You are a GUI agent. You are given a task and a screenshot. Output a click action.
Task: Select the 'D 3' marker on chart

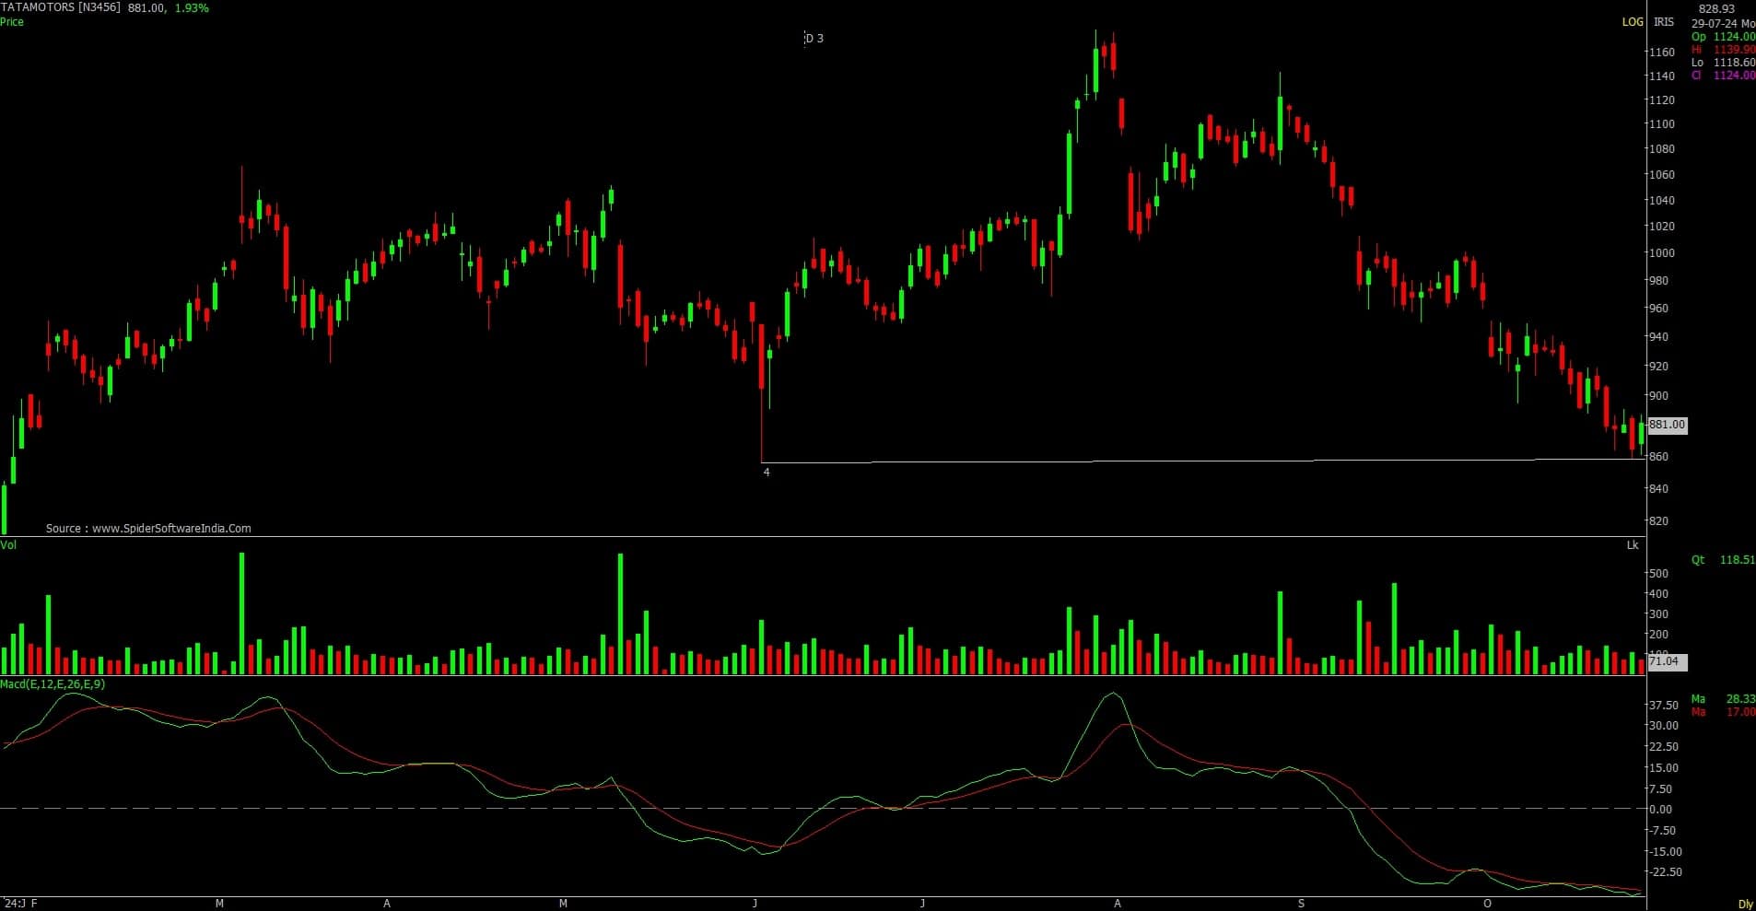click(x=814, y=39)
